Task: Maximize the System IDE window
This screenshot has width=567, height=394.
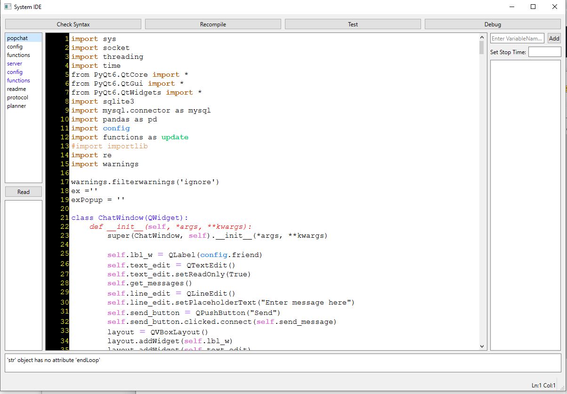Action: [533, 7]
